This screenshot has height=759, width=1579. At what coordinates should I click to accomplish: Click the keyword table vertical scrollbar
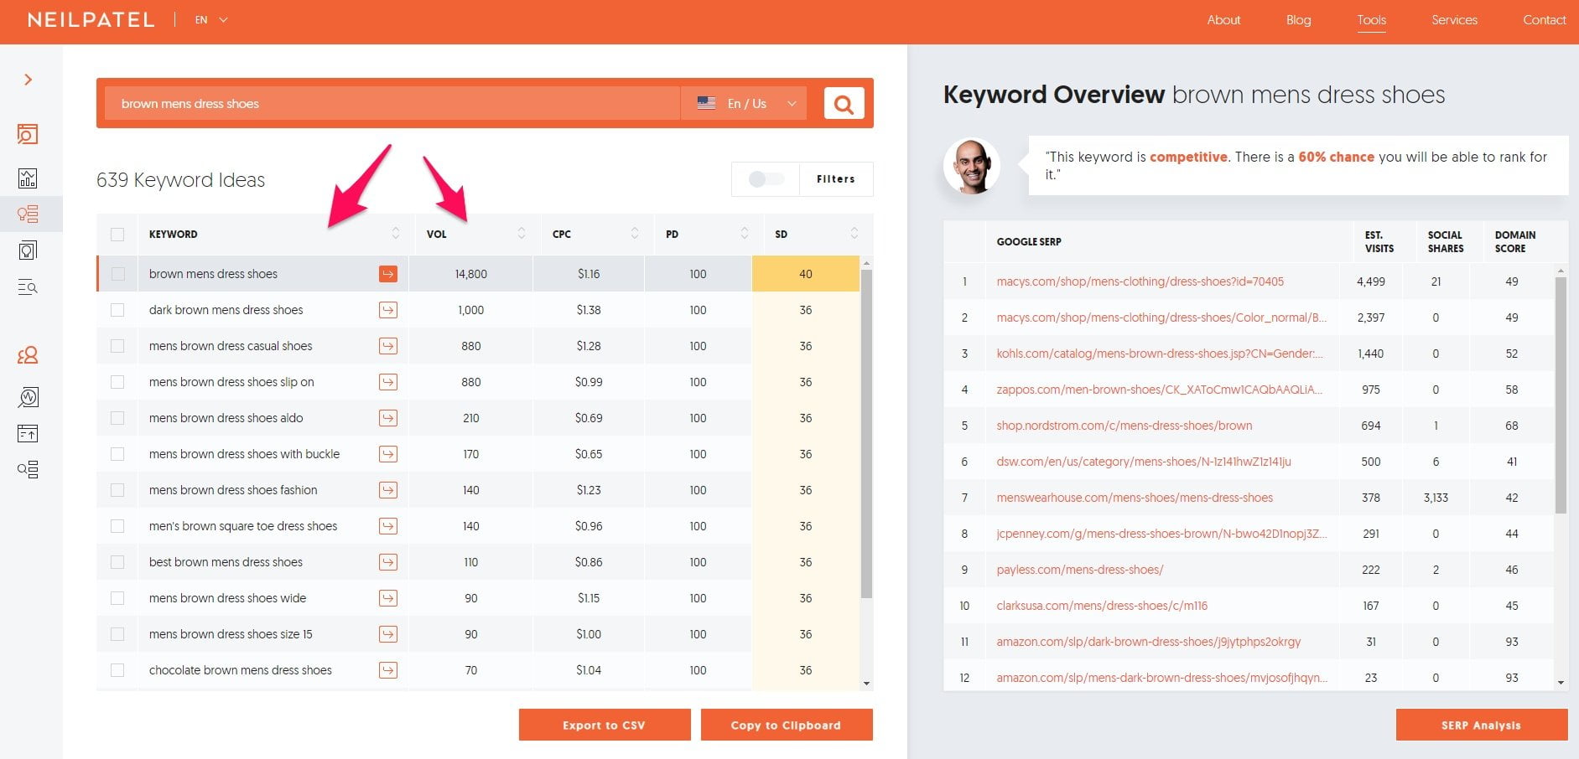[866, 434]
